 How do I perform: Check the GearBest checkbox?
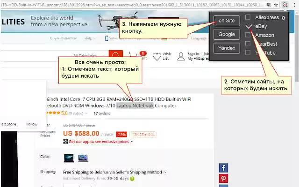248,43
